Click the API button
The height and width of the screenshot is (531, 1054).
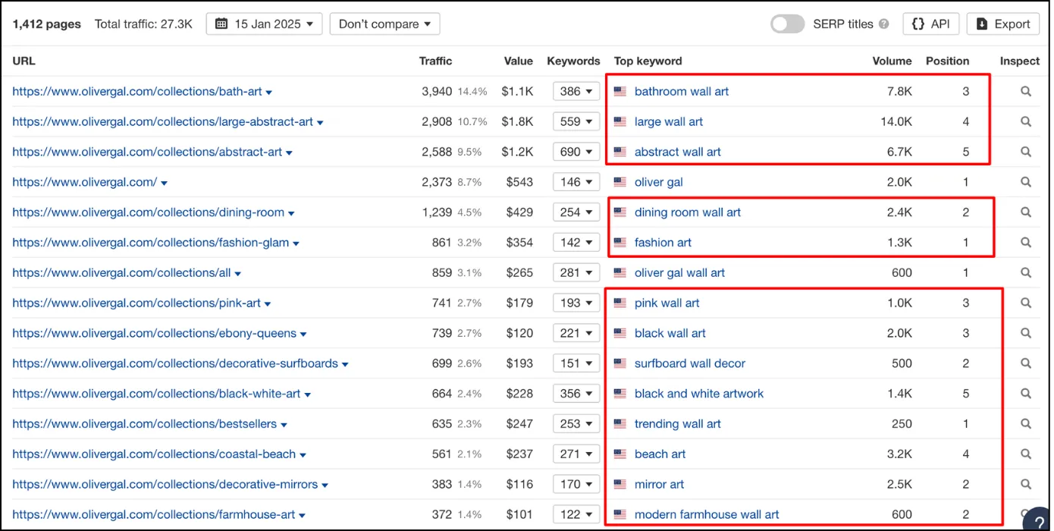[931, 24]
